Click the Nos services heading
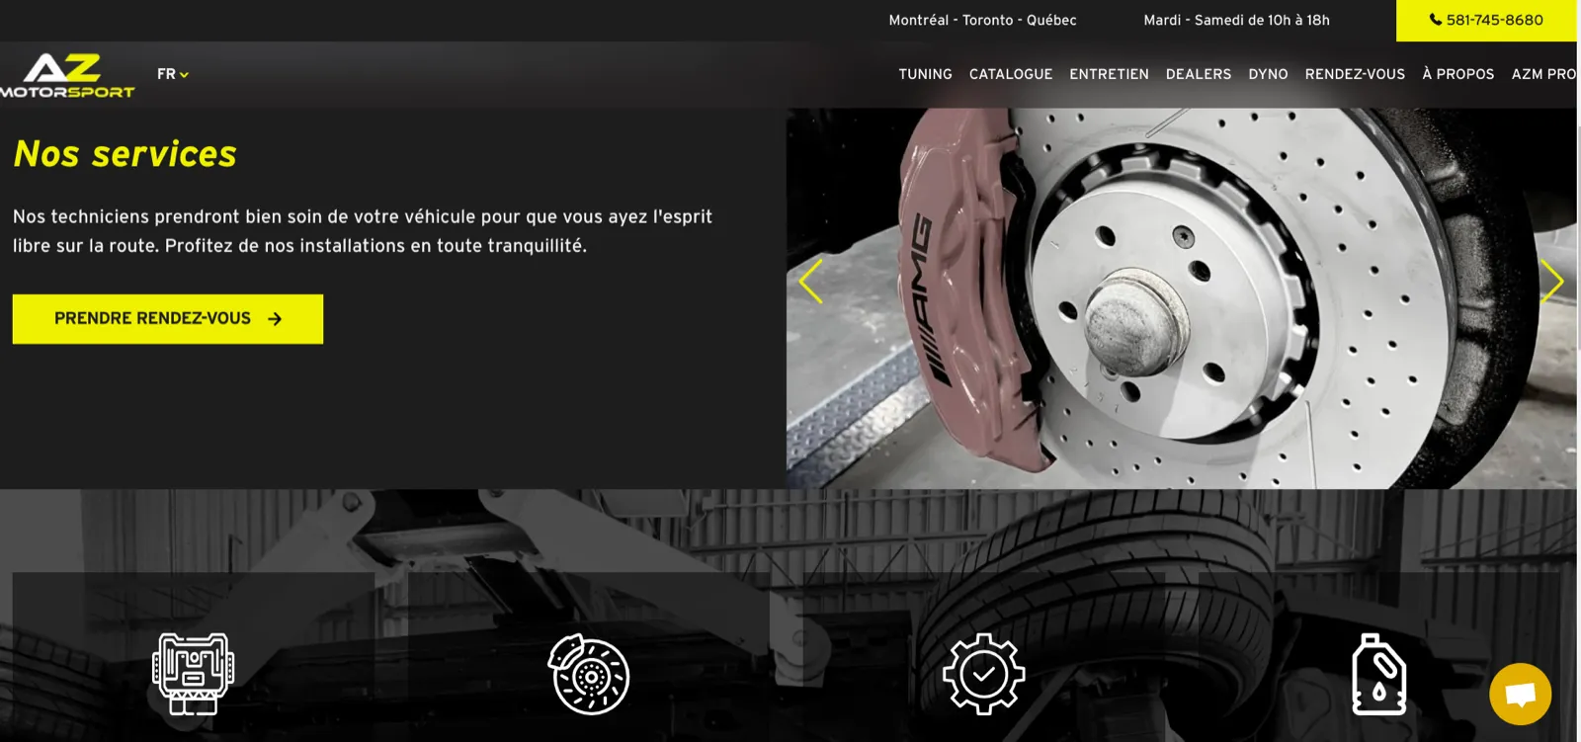This screenshot has height=742, width=1581. point(125,154)
